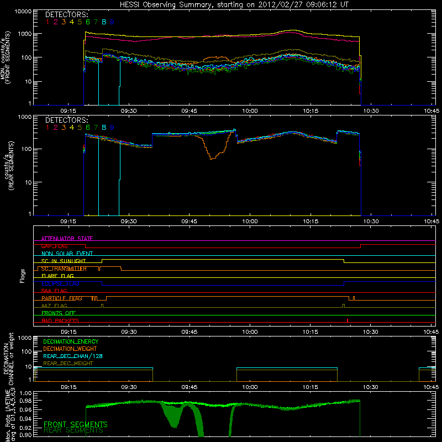Image resolution: width=442 pixels, height=442 pixels.
Task: Click the SC_IN_SUNLIGHT flag label
Action: point(64,261)
